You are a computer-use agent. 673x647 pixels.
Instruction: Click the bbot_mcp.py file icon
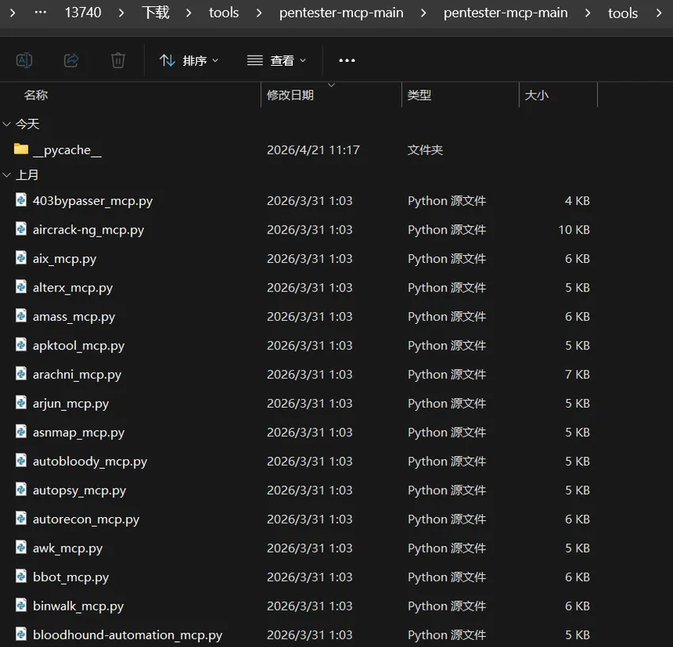[x=21, y=576]
